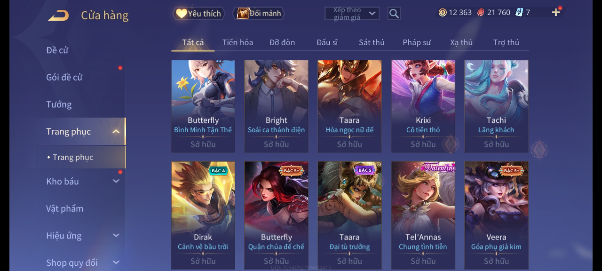Tap the red gem currency icon
Screen dimensions: 602x271
[x=480, y=13]
